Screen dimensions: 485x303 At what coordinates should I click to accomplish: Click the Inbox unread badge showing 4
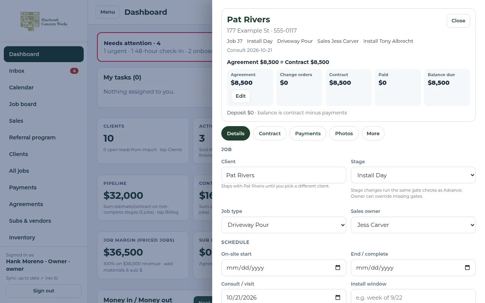tap(74, 71)
